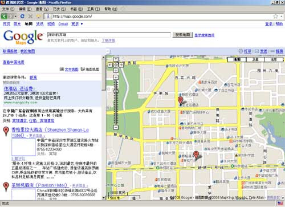The width and height of the screenshot is (285, 207).
Task: Go to the Firefox Home page icon
Action: coord(39,16)
